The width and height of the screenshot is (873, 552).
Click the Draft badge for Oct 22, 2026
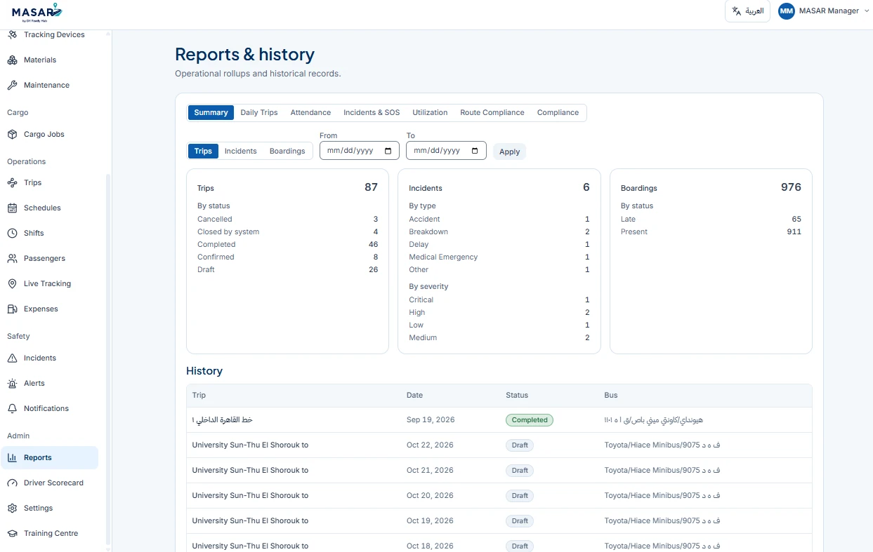tap(520, 445)
